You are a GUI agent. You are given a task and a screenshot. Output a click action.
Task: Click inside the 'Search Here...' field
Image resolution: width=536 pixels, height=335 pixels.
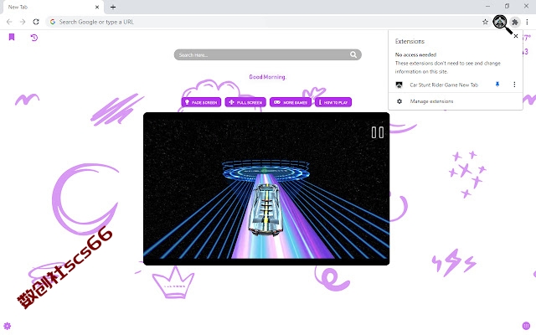click(267, 54)
